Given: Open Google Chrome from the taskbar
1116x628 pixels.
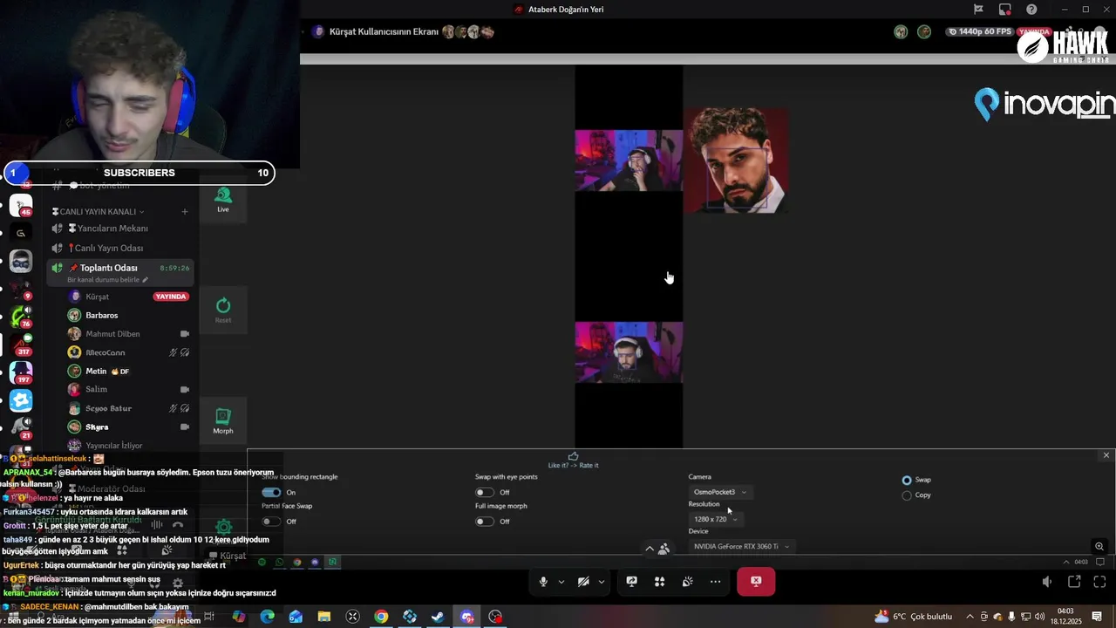Looking at the screenshot, I should tap(381, 617).
